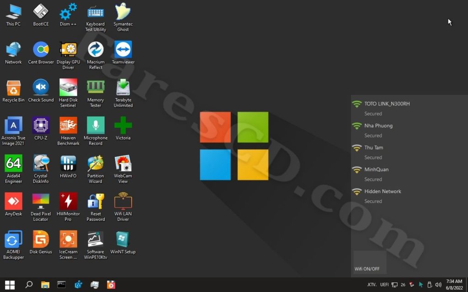Open the WebCam View shortcut
The height and width of the screenshot is (292, 468).
(123, 169)
